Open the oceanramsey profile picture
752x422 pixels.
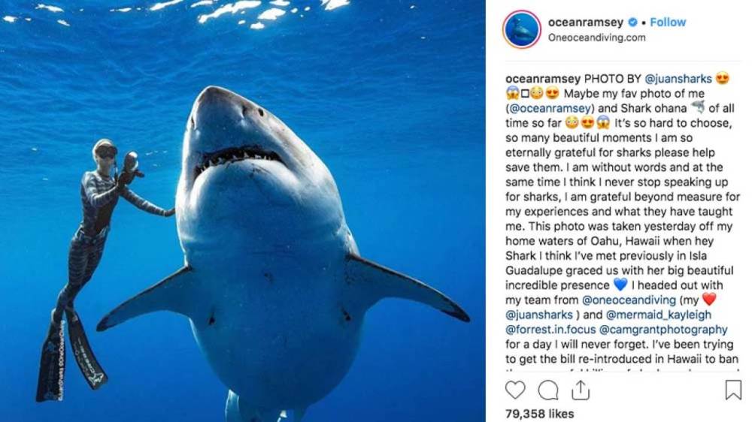[x=520, y=29]
